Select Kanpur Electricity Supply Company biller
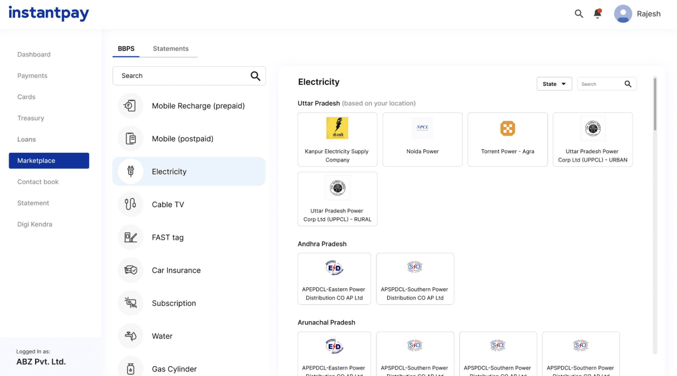Screen dimensions: 677x376 (337, 140)
